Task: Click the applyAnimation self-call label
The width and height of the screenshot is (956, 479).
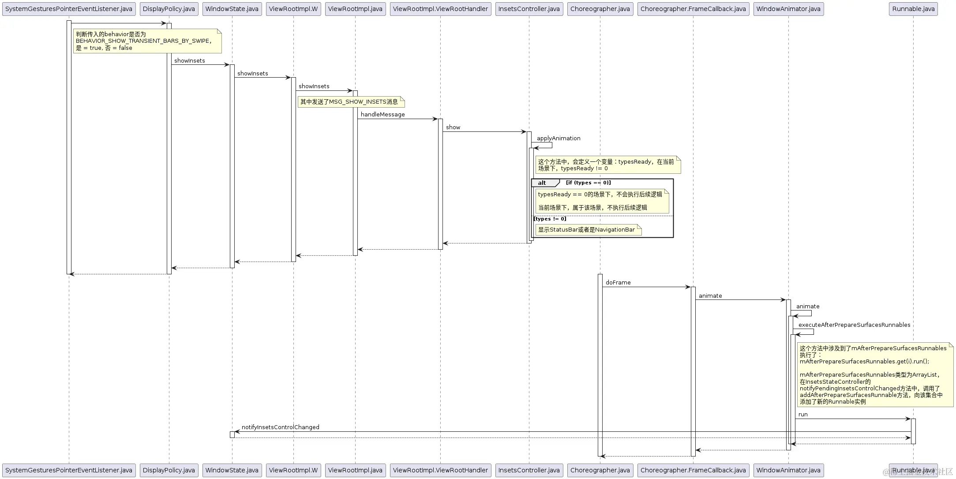Action: (x=558, y=138)
